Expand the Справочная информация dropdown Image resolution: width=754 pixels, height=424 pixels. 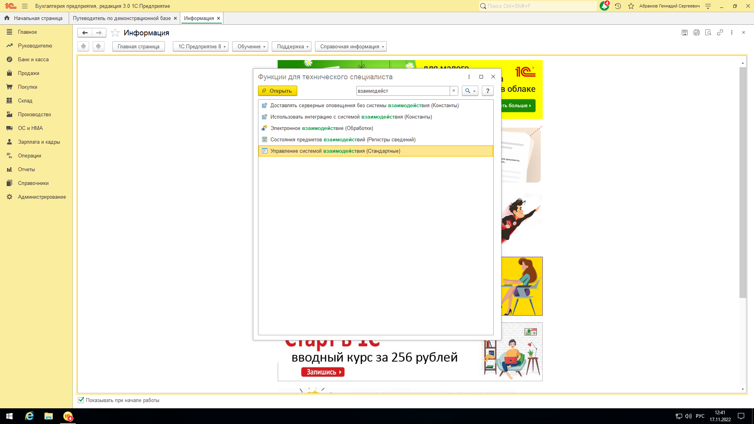(x=351, y=46)
